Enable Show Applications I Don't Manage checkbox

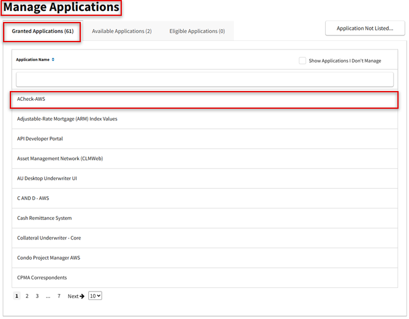[x=302, y=61]
